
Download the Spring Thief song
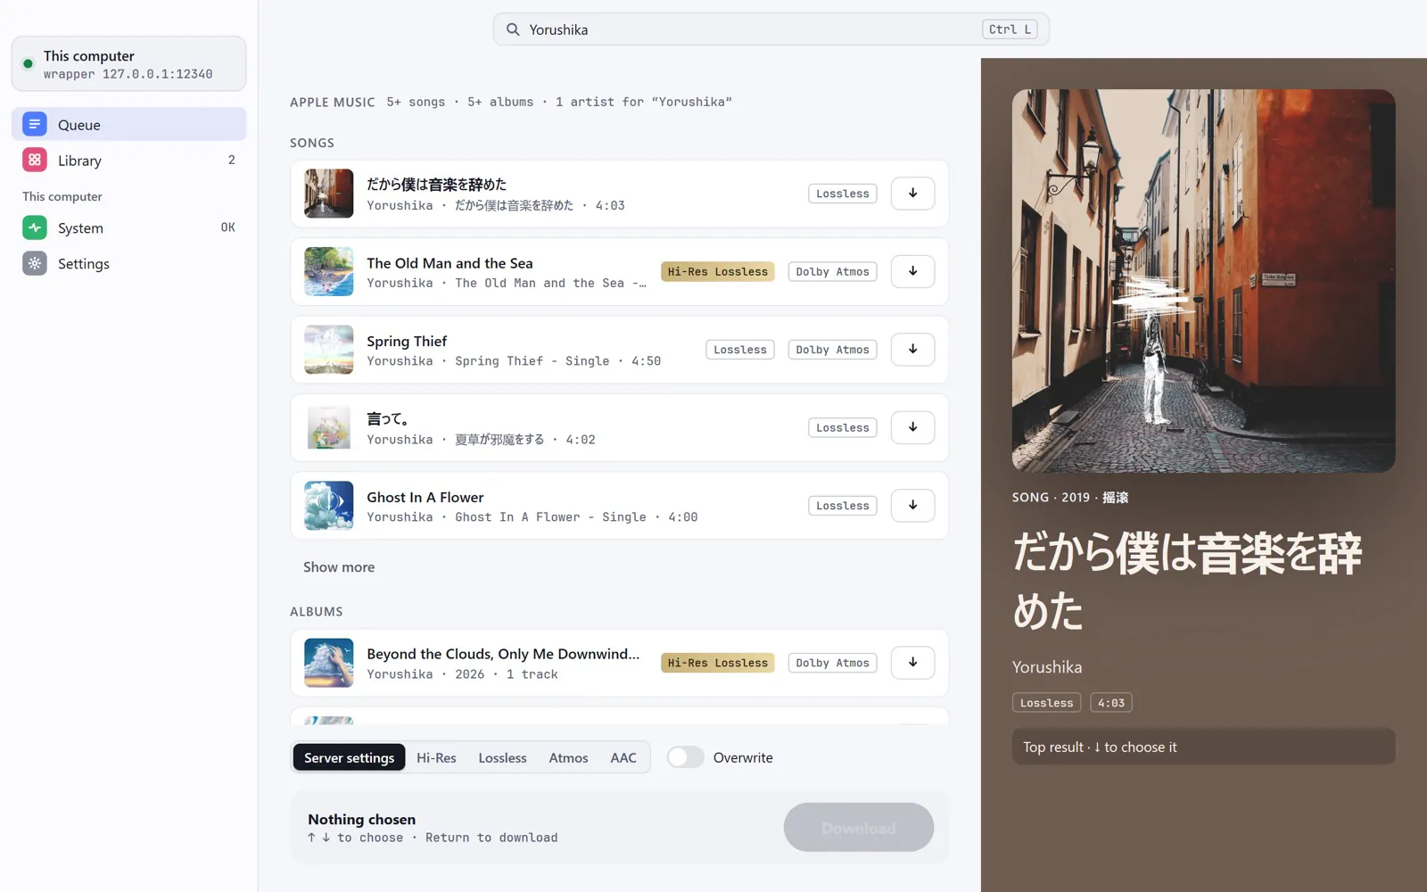[912, 350]
